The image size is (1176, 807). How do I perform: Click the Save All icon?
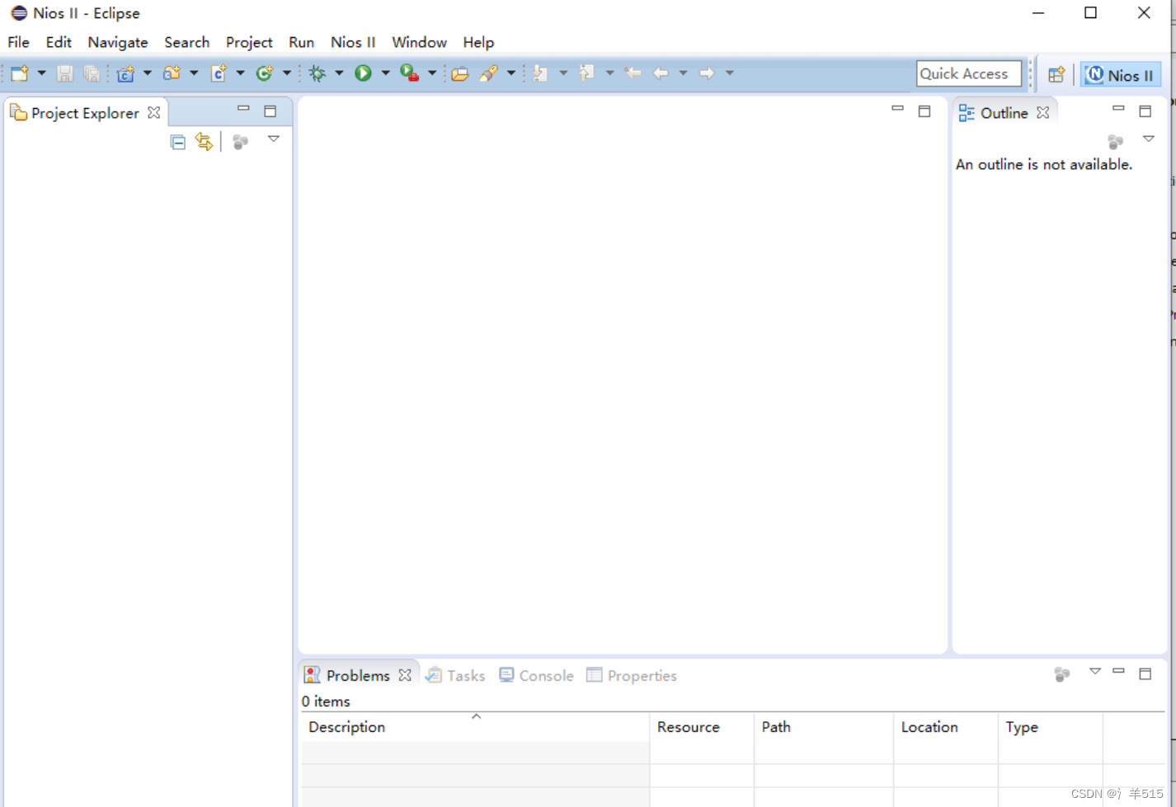(x=92, y=73)
